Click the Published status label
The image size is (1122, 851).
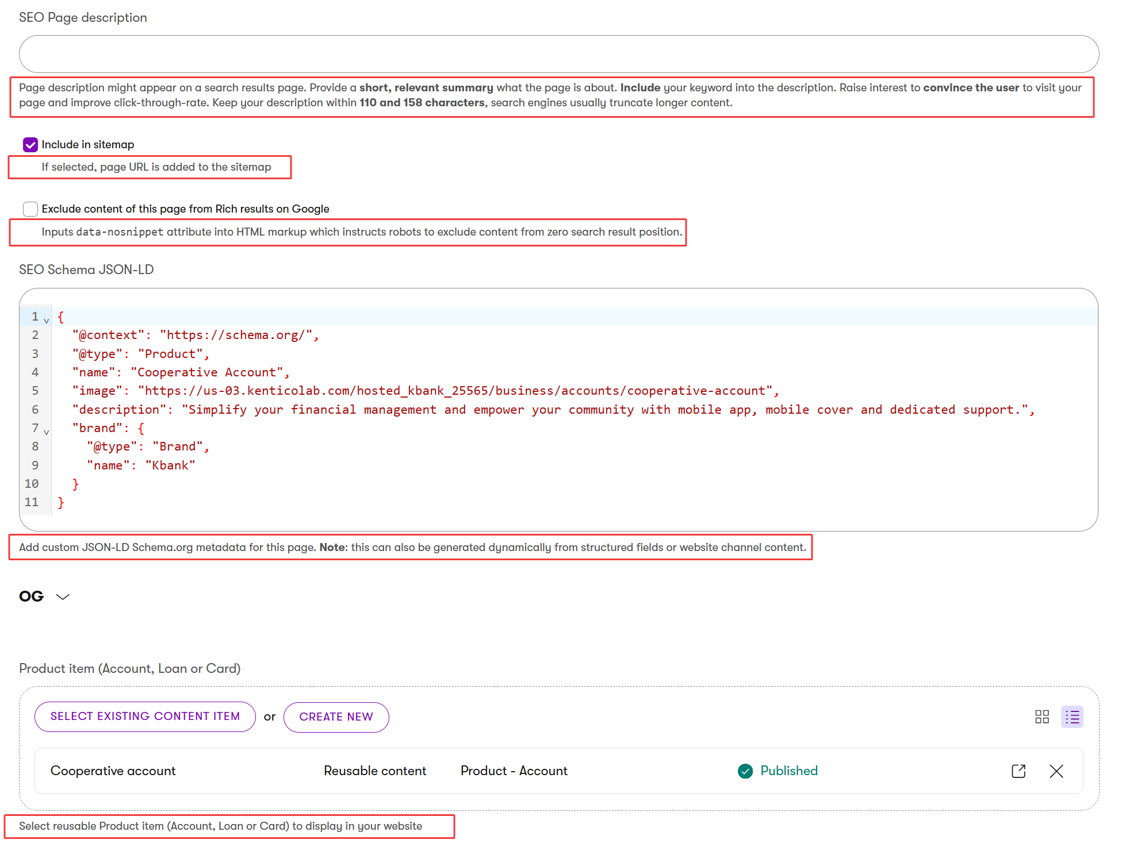coord(788,771)
